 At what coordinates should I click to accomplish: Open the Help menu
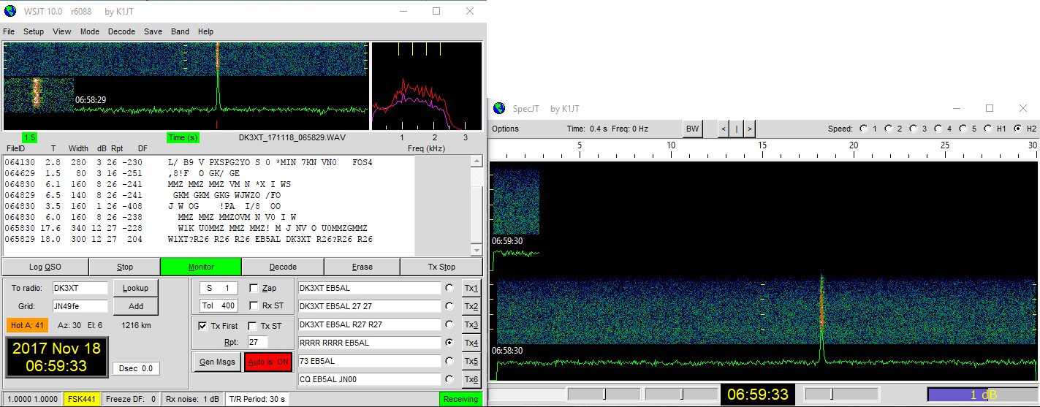click(x=205, y=31)
